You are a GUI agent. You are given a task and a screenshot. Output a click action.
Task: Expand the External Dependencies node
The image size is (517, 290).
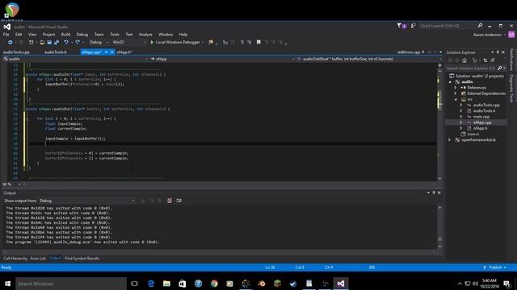point(456,93)
